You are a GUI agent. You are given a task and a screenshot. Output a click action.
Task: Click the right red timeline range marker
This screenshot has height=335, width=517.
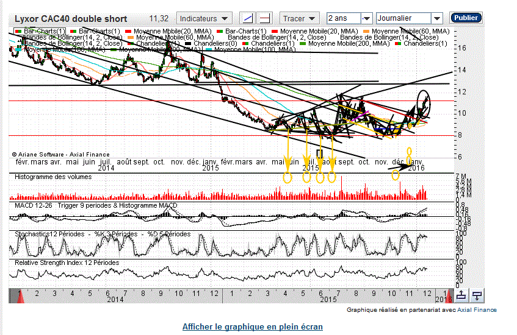(449, 296)
